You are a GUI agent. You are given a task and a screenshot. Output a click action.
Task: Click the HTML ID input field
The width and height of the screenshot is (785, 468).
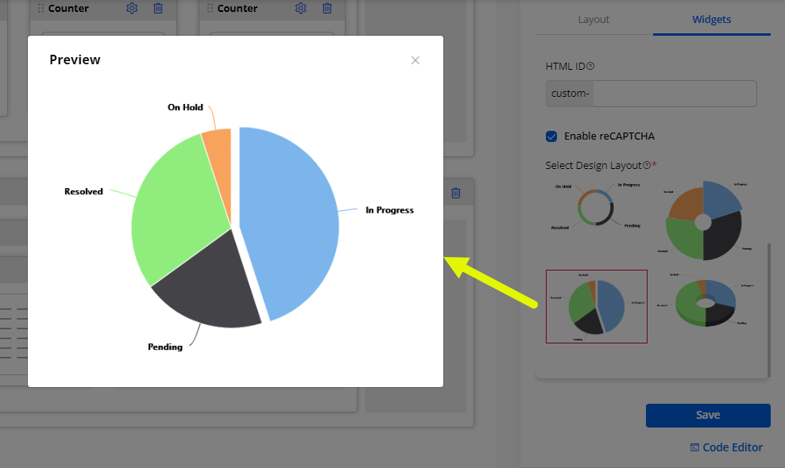pyautogui.click(x=674, y=94)
